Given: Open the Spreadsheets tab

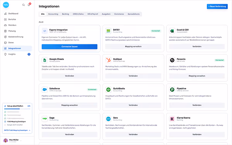Looking at the screenshot, I should pyautogui.click(x=134, y=14).
